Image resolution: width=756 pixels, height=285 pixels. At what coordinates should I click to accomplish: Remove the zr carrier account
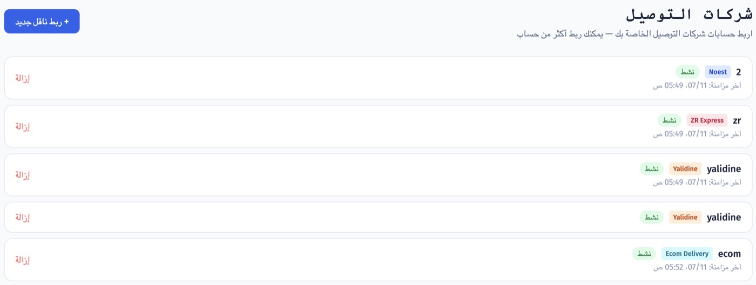point(22,126)
